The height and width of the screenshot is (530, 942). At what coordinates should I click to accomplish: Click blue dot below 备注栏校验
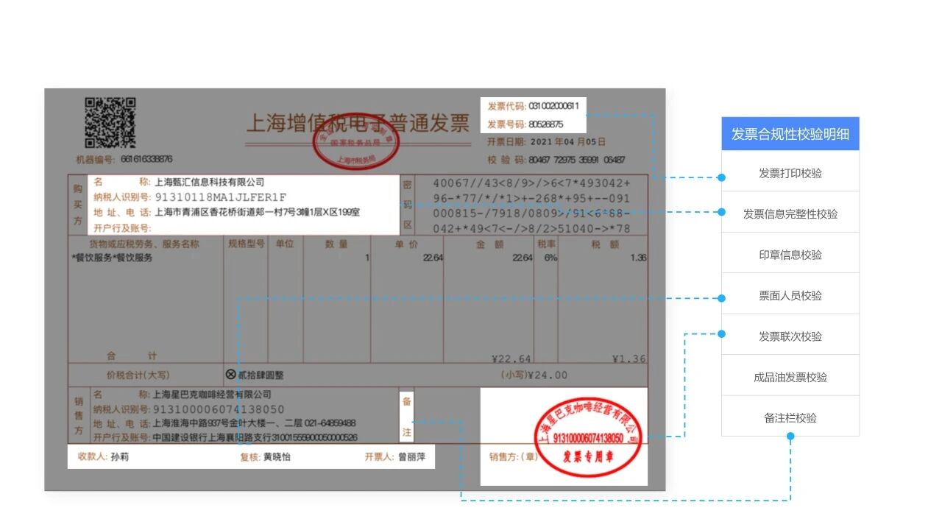point(790,437)
